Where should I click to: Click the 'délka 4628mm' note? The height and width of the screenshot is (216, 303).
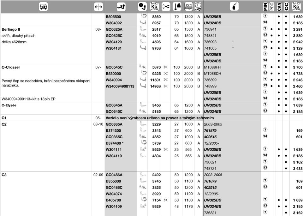(14, 42)
